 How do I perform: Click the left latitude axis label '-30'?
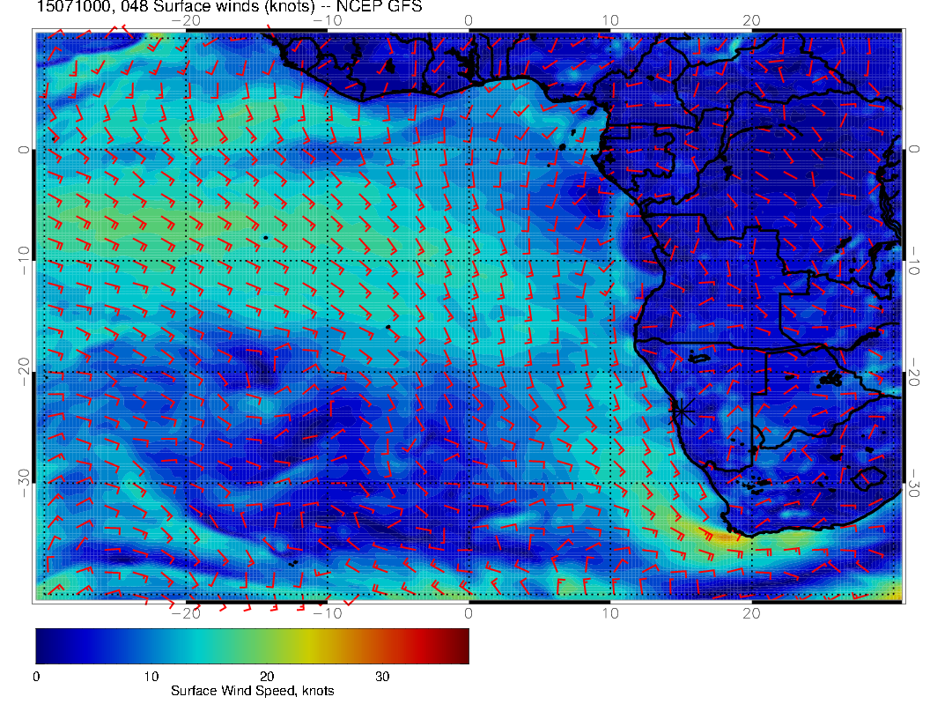coord(24,484)
